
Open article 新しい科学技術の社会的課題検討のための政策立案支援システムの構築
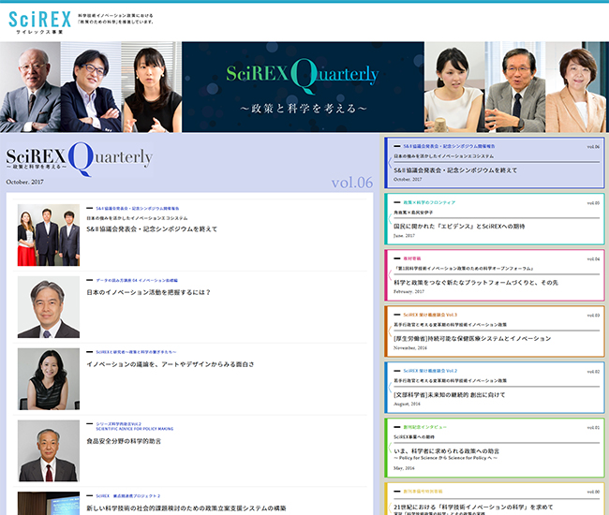coord(186,508)
